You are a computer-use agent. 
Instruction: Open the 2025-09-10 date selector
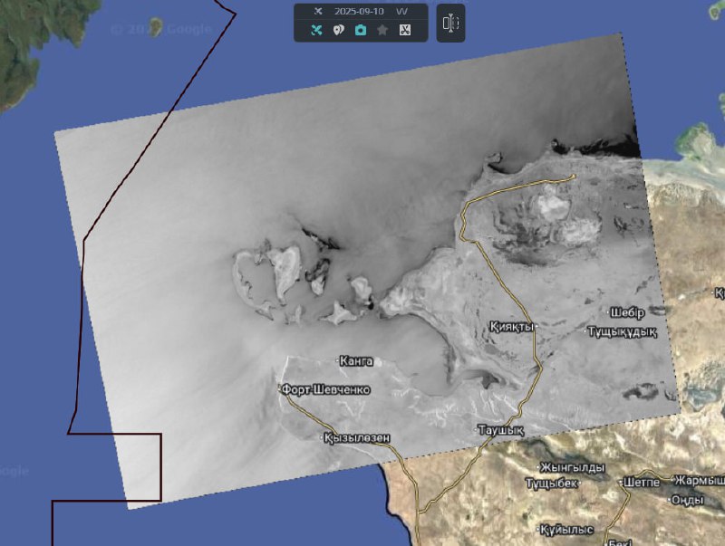point(360,11)
